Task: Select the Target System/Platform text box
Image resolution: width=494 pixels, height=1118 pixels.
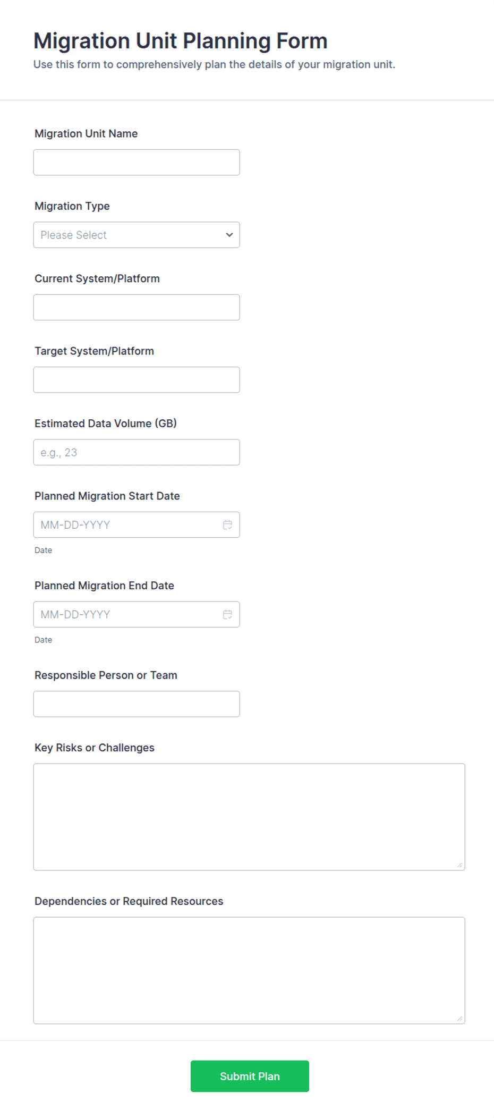Action: [x=137, y=380]
